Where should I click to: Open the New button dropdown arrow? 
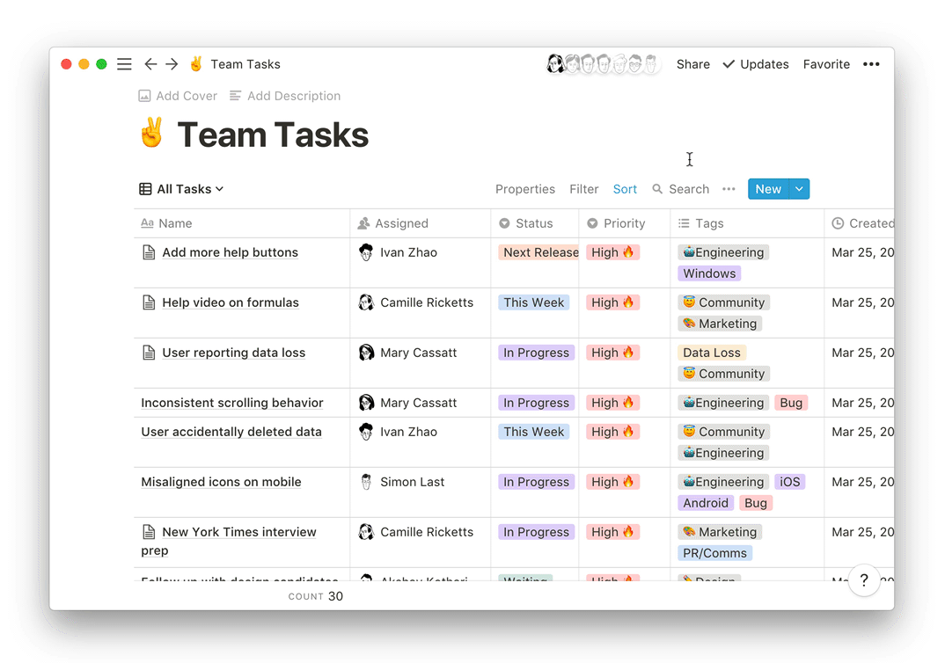coord(799,189)
